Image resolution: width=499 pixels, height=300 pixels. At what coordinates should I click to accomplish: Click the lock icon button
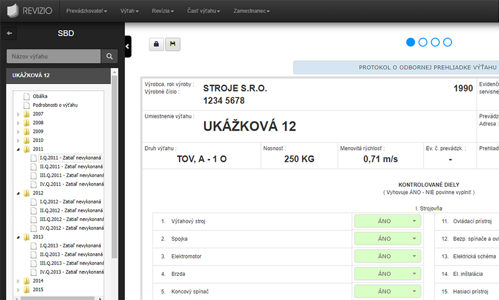point(157,44)
